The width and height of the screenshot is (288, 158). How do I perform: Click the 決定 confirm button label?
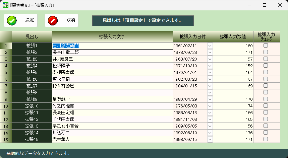[x=30, y=20]
